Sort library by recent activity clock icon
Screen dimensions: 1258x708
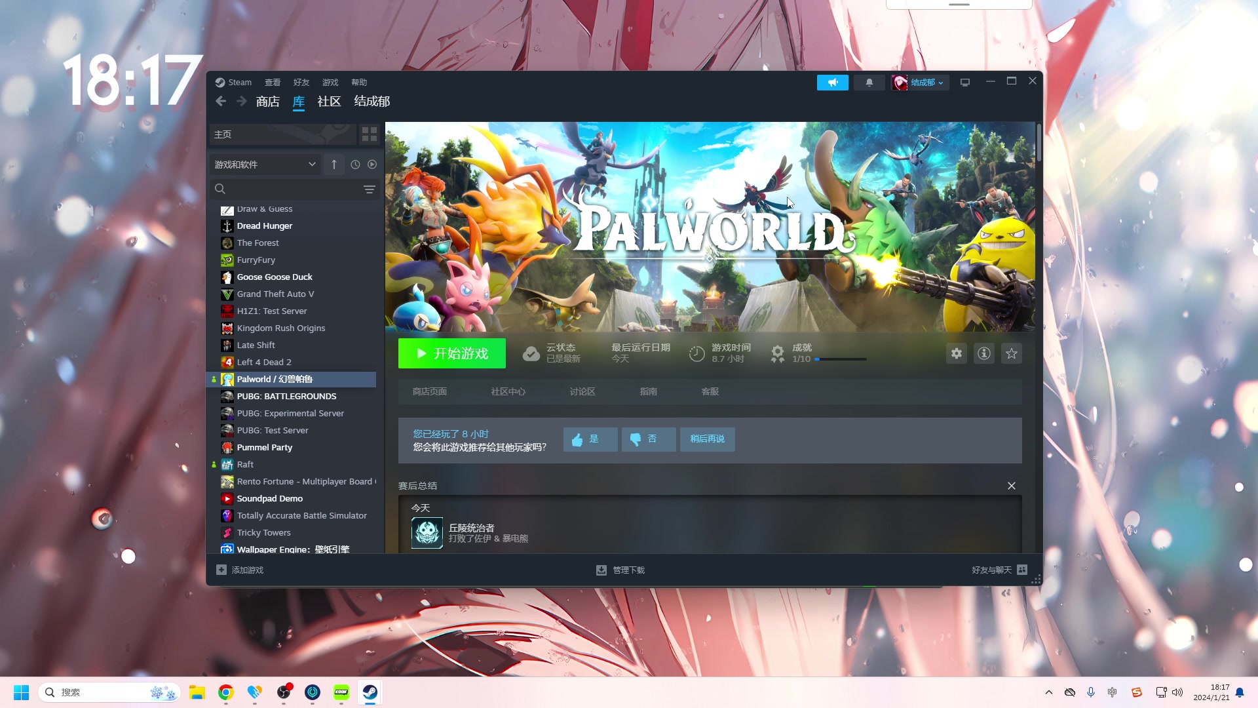point(355,165)
